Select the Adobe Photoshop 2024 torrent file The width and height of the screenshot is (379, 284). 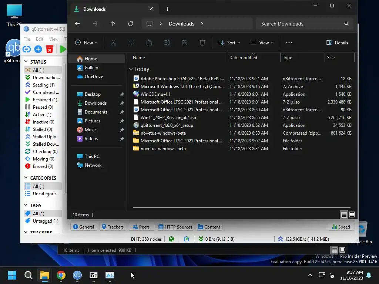242,79
